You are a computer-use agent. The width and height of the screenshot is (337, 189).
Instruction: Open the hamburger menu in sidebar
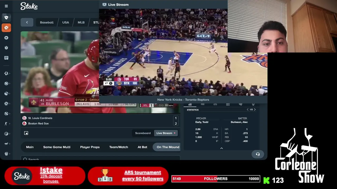(6, 6)
